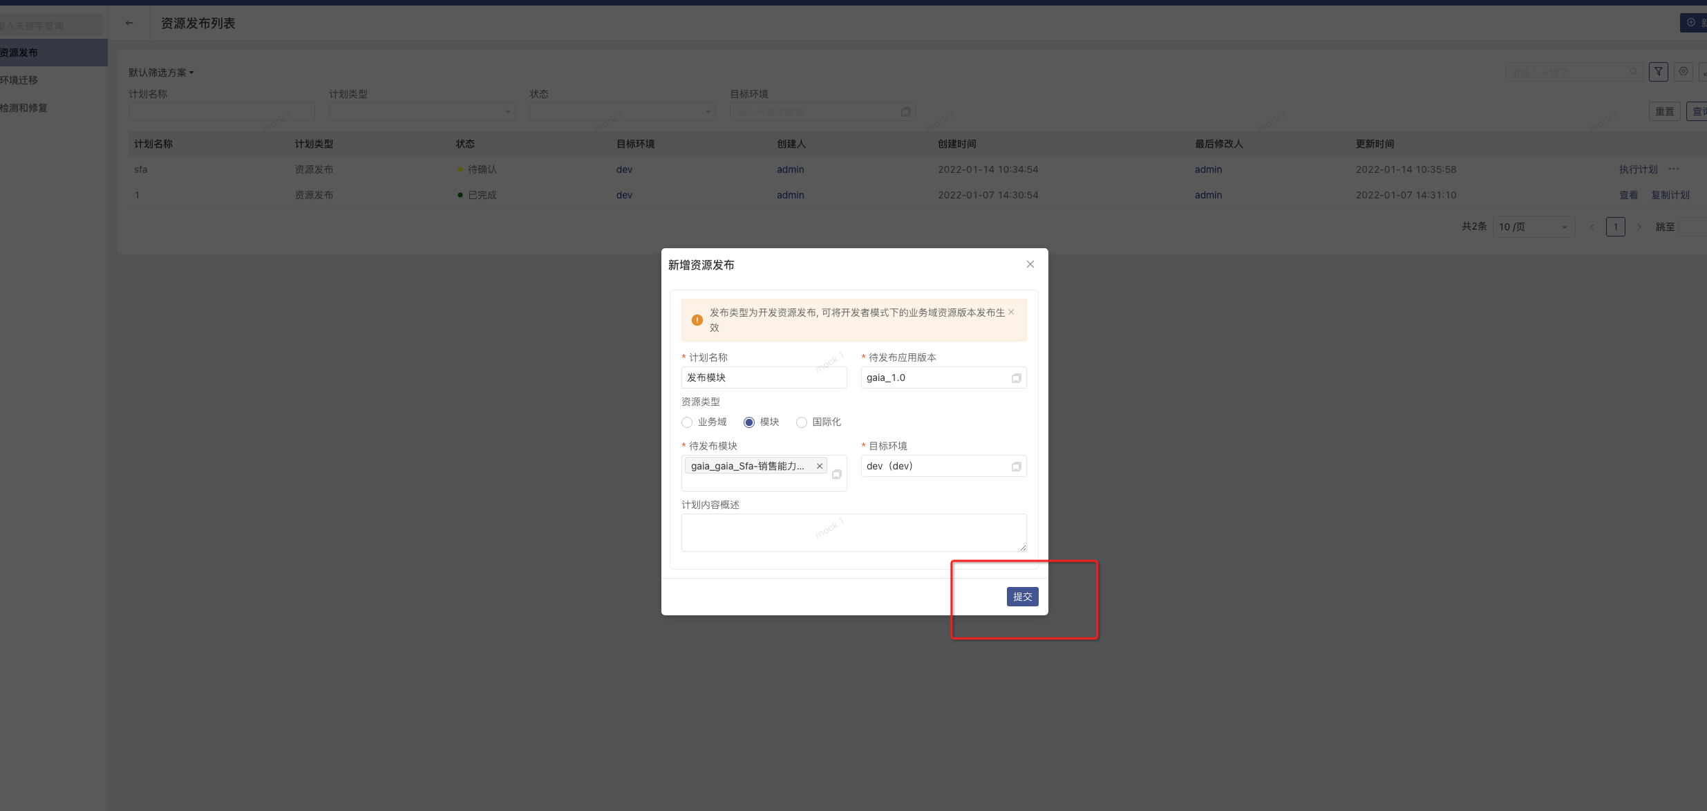Image resolution: width=1707 pixels, height=811 pixels.
Task: Click the 计划内容概述 text area
Action: click(x=853, y=532)
